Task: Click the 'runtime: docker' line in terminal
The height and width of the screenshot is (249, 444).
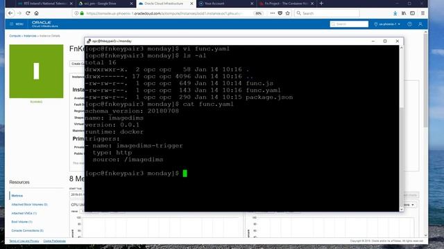Action: pyautogui.click(x=114, y=132)
